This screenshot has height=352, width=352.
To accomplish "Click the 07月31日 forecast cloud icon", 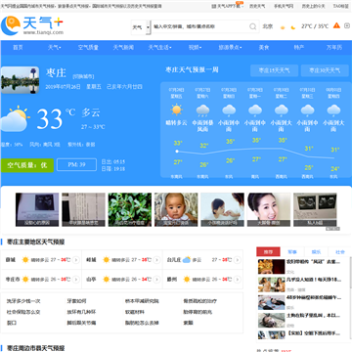I will click(307, 110).
